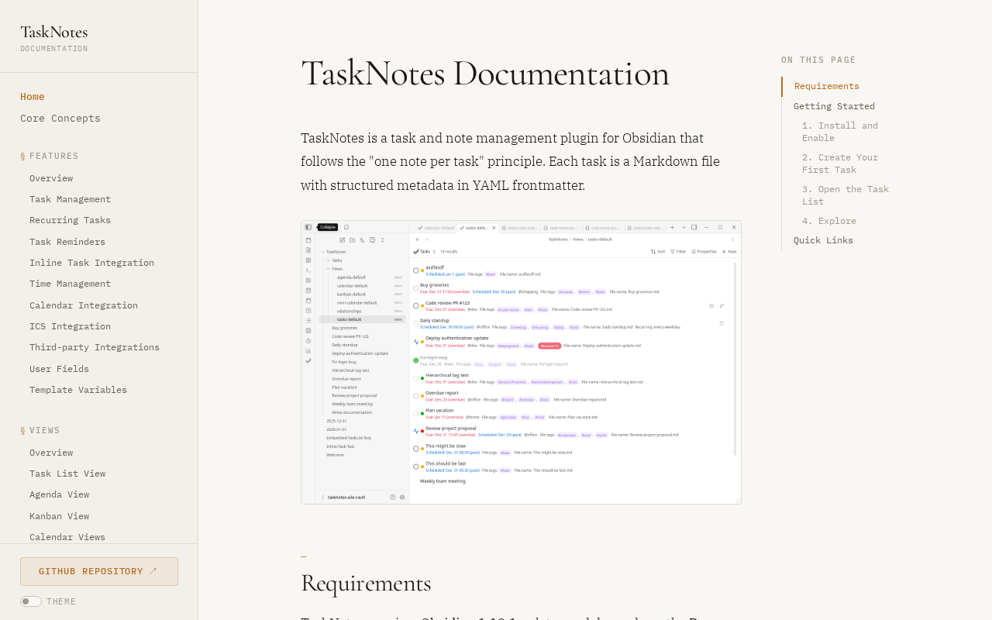This screenshot has height=620, width=992.
Task: Go to Calendar Integration
Action: pyautogui.click(x=84, y=305)
